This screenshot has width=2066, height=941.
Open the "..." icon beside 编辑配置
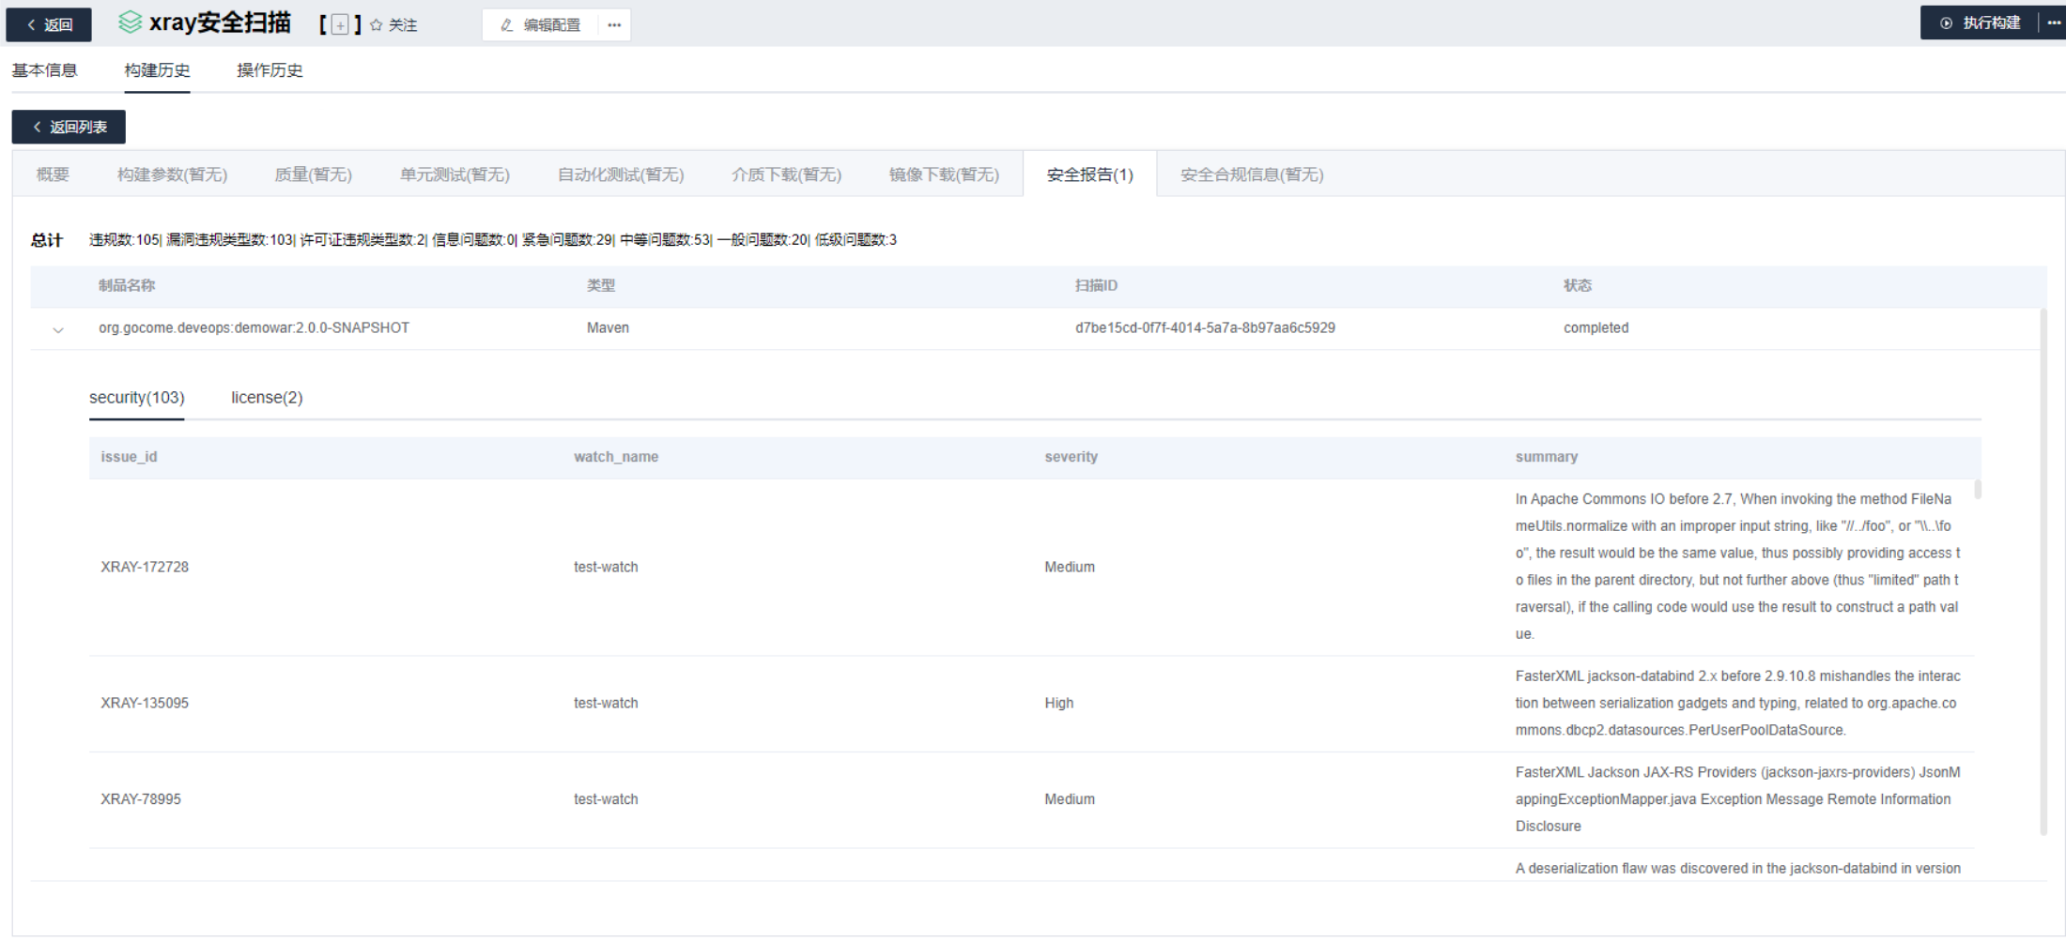[614, 24]
